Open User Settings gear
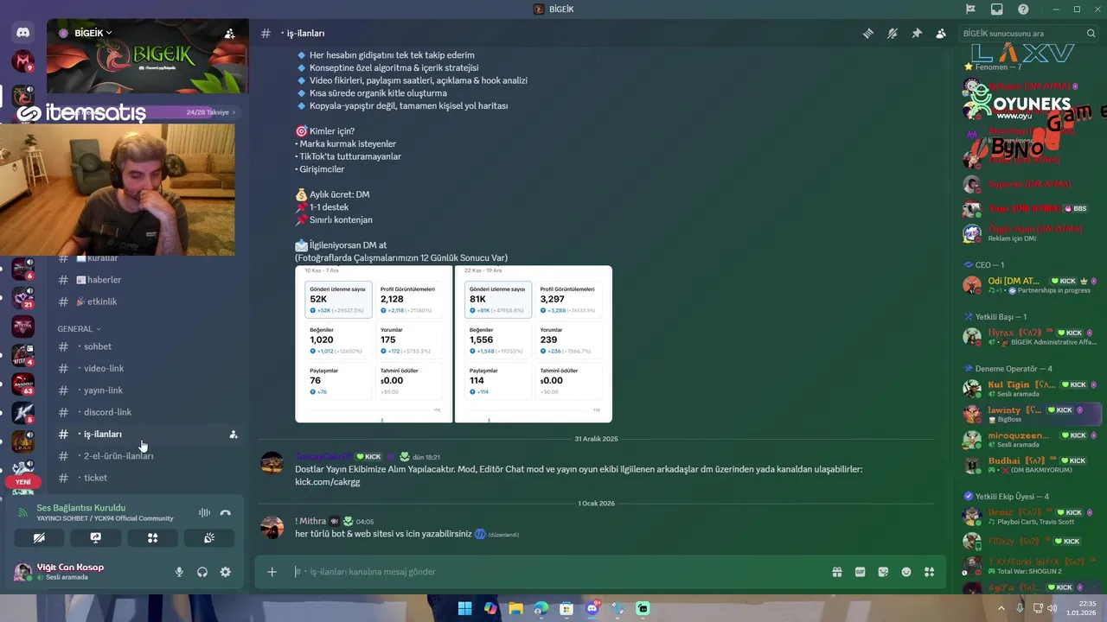1107x622 pixels. tap(226, 572)
